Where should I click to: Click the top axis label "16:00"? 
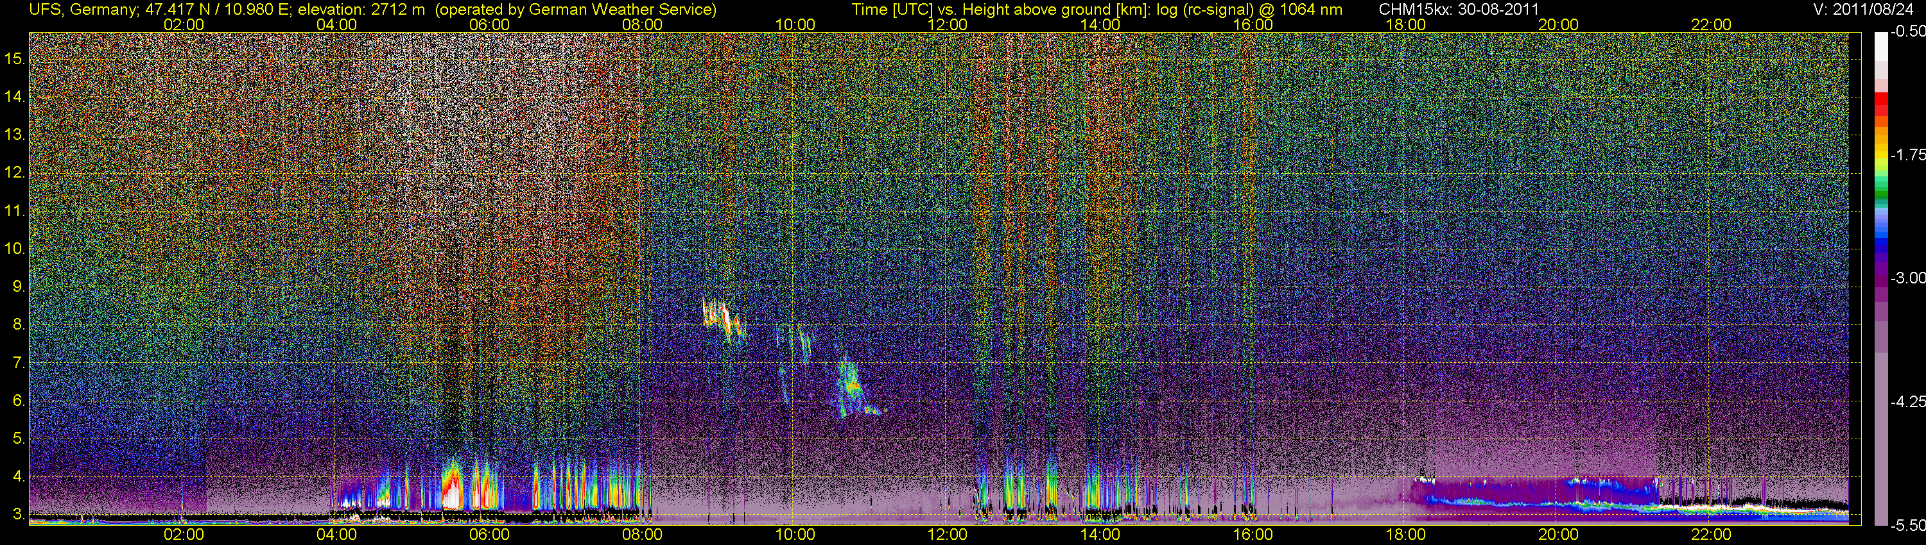point(1253,24)
